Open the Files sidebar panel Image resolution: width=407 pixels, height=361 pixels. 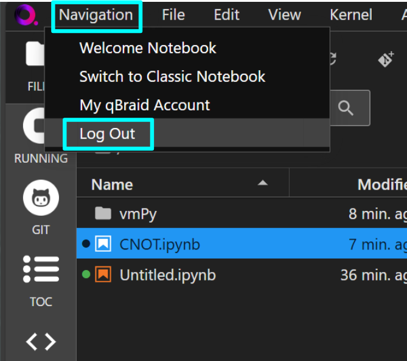point(35,66)
